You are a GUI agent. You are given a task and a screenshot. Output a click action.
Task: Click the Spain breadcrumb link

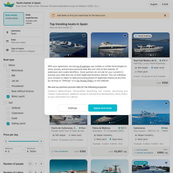(97, 6)
